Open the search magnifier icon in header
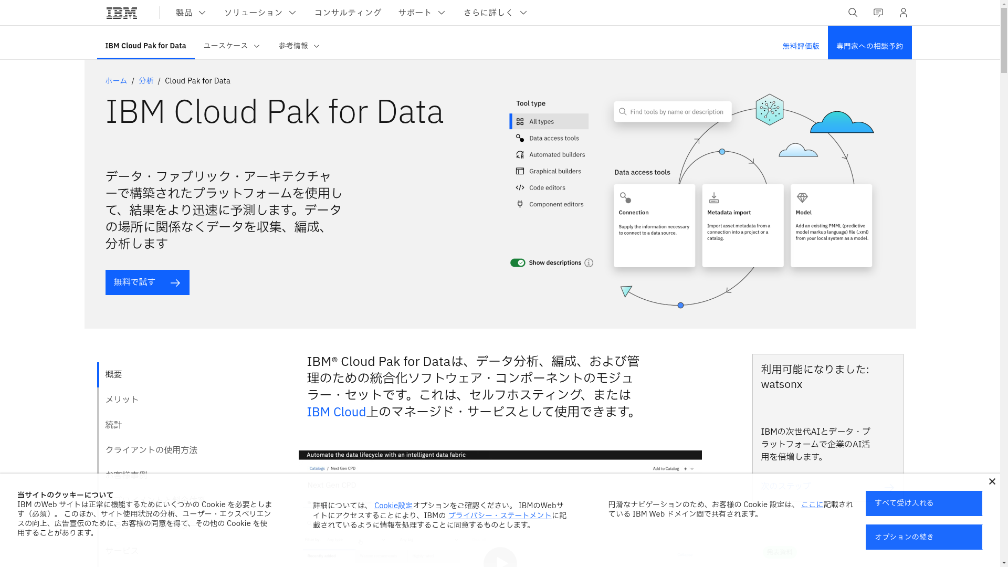Viewport: 1008px width, 567px height. [853, 13]
